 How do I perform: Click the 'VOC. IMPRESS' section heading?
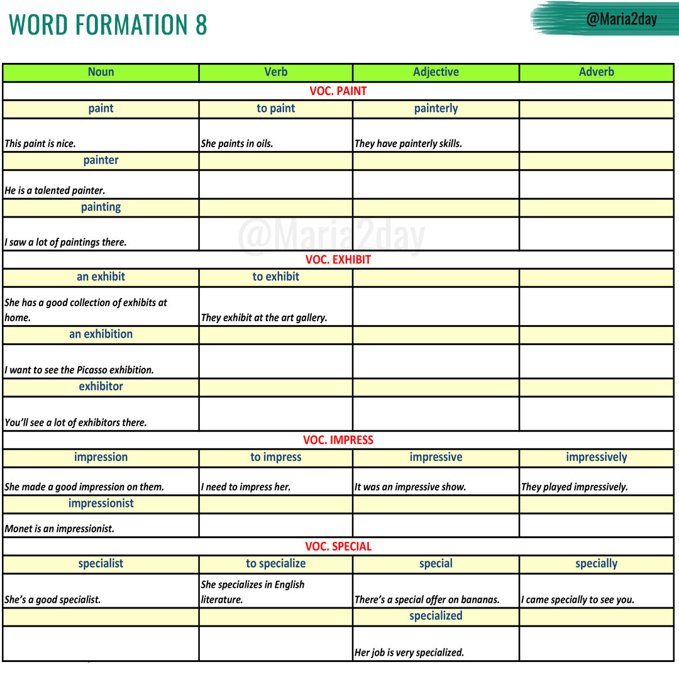click(338, 440)
